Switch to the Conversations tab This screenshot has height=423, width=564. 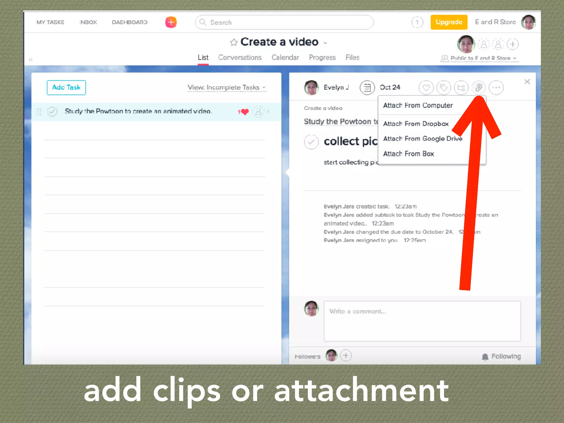pos(240,58)
